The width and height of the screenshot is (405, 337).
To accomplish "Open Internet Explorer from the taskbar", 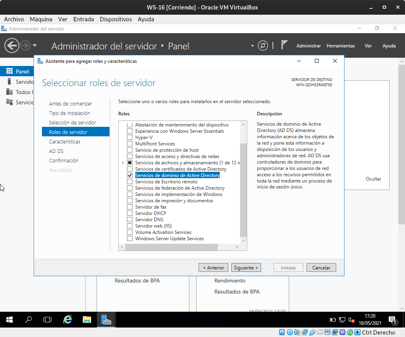I will point(68,320).
